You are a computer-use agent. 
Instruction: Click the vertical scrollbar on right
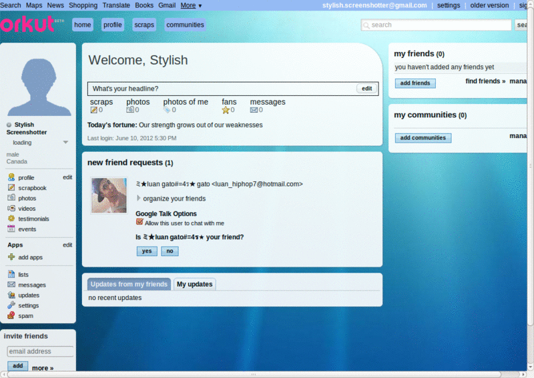[531, 167]
